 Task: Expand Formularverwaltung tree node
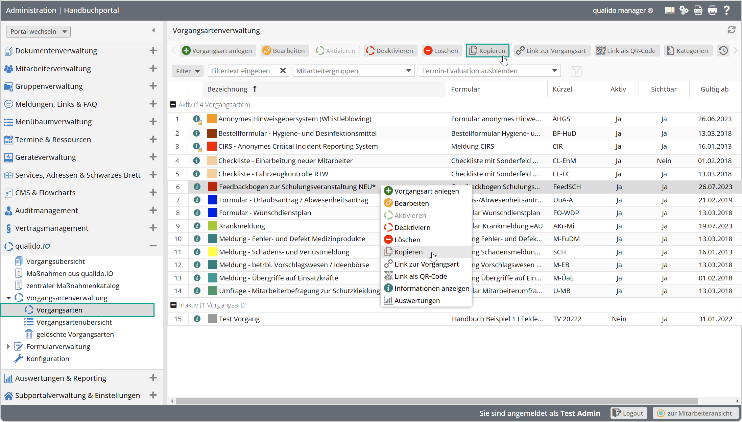(x=8, y=346)
